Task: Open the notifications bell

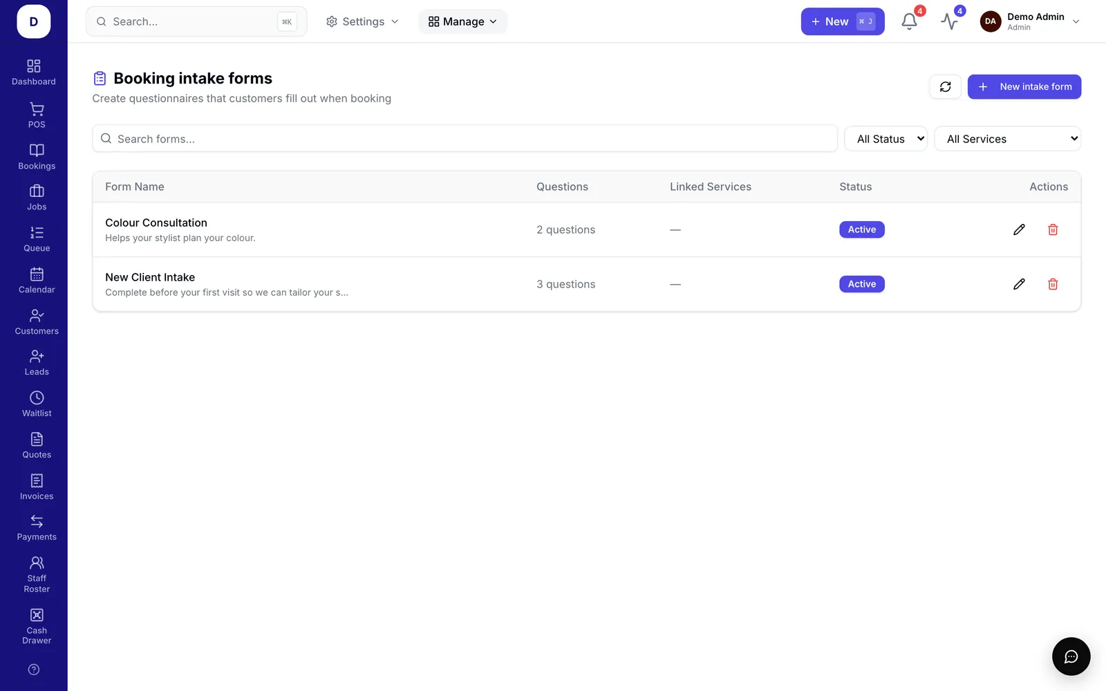Action: pyautogui.click(x=910, y=21)
